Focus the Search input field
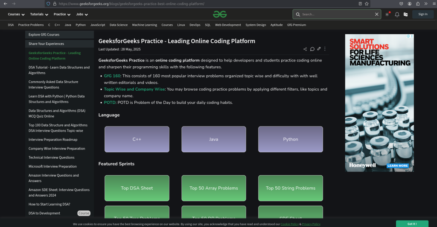The height and width of the screenshot is (227, 437). click(x=337, y=14)
